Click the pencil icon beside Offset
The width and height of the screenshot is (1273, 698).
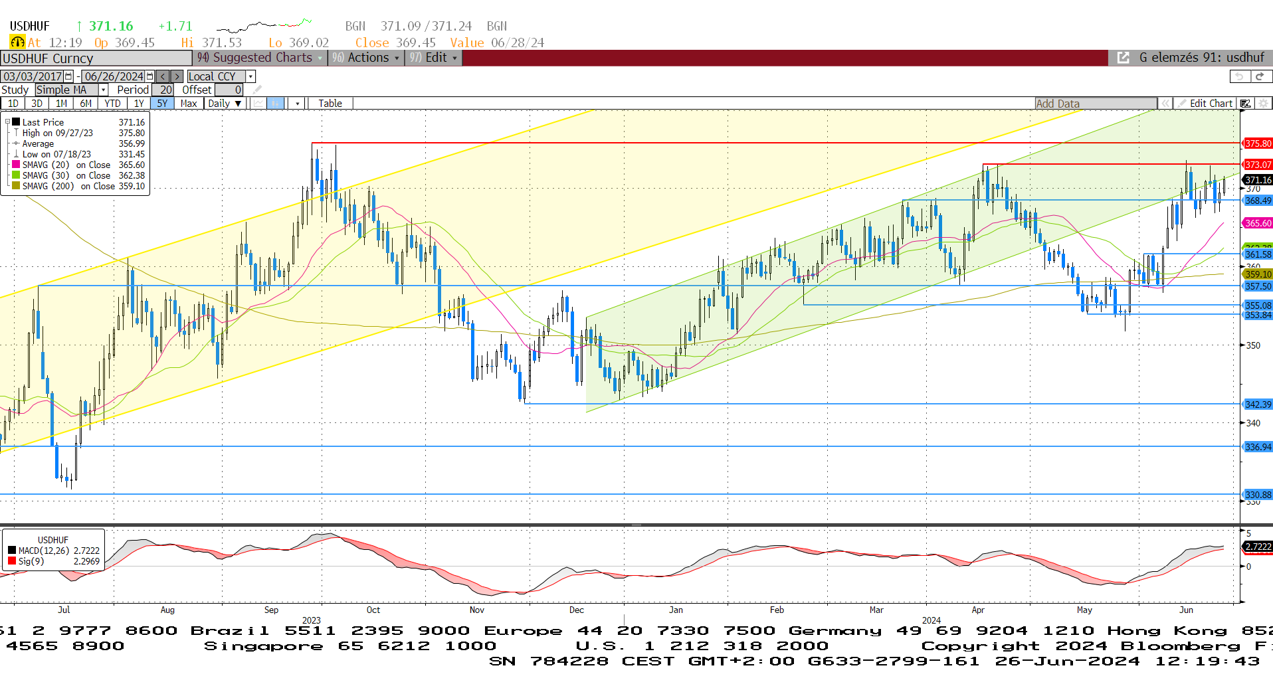coord(258,89)
